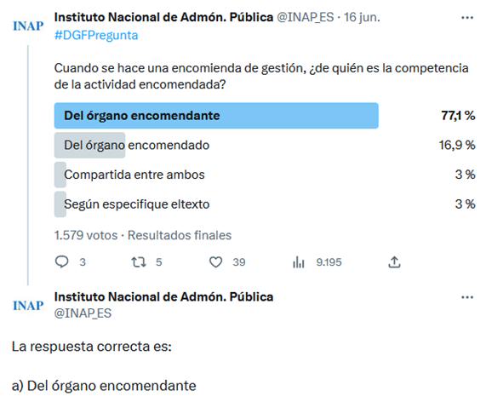486x402 pixels.
Task: Click the 9.195 views count
Action: 329,262
